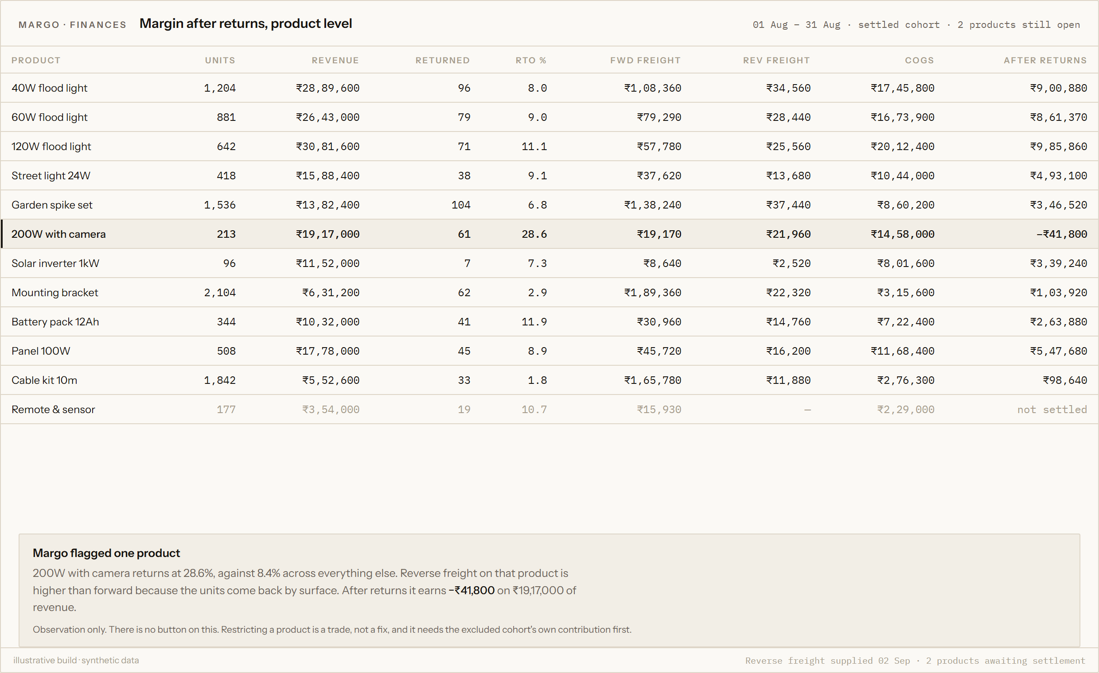Click the AFTER RETURNS column header

(1045, 60)
